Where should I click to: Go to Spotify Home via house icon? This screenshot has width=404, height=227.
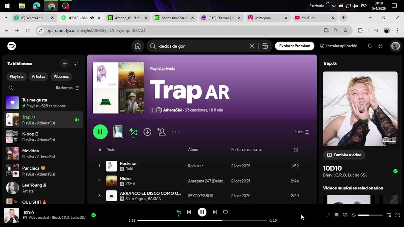click(138, 46)
